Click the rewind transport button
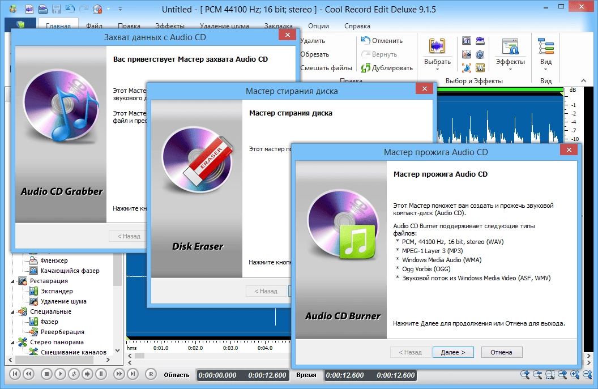The height and width of the screenshot is (389, 598). click(29, 374)
